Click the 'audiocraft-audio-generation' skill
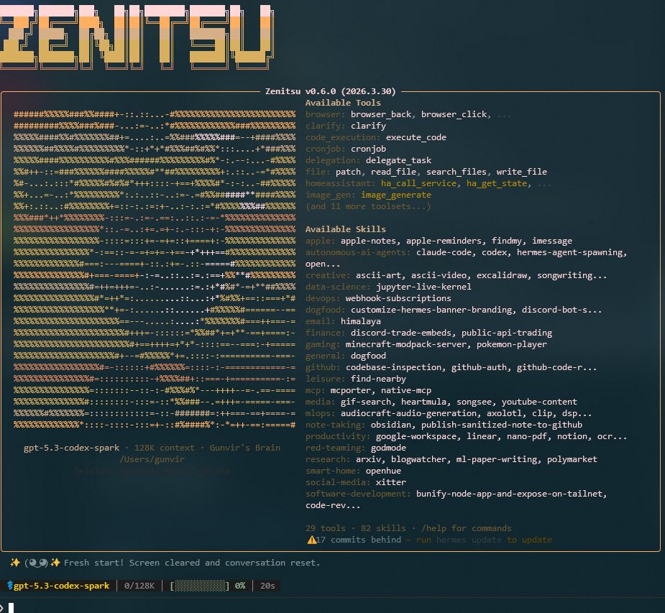 pos(408,413)
